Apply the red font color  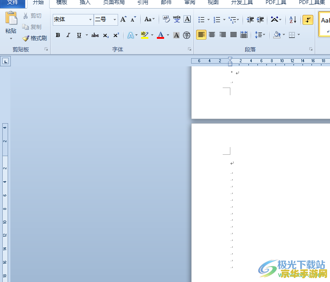coord(160,35)
